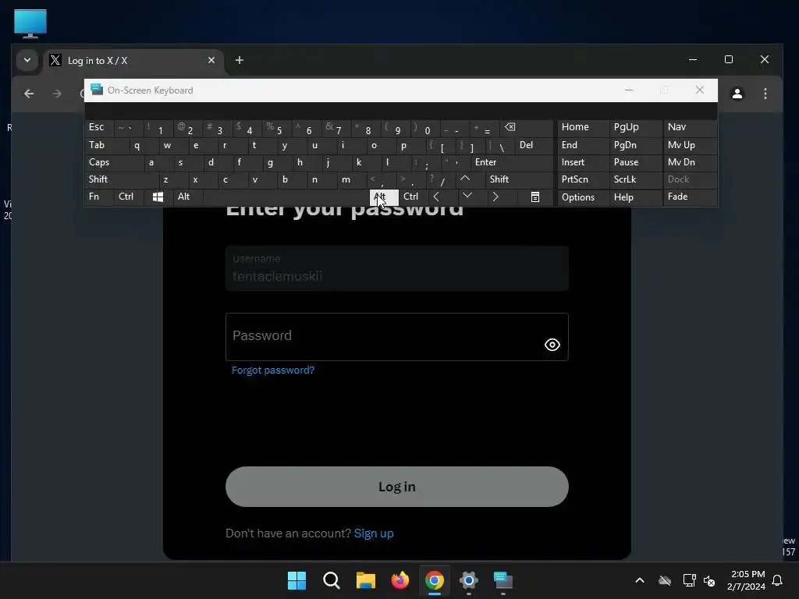Click the Fade key on keyboard
799x599 pixels.
click(690, 197)
